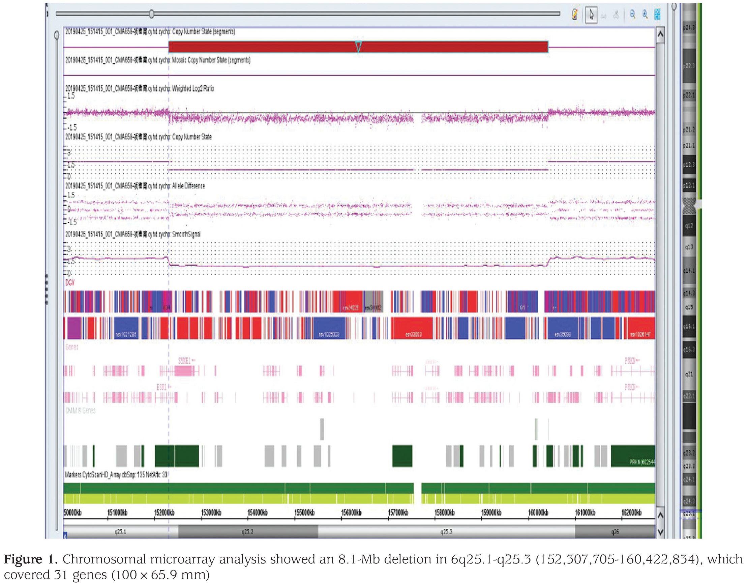Click the OMIM Genes track label
749x584 pixels.
point(80,411)
